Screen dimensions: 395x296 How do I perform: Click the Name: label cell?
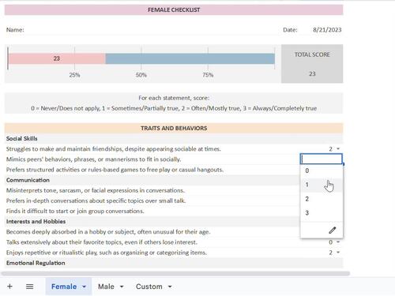pyautogui.click(x=15, y=30)
